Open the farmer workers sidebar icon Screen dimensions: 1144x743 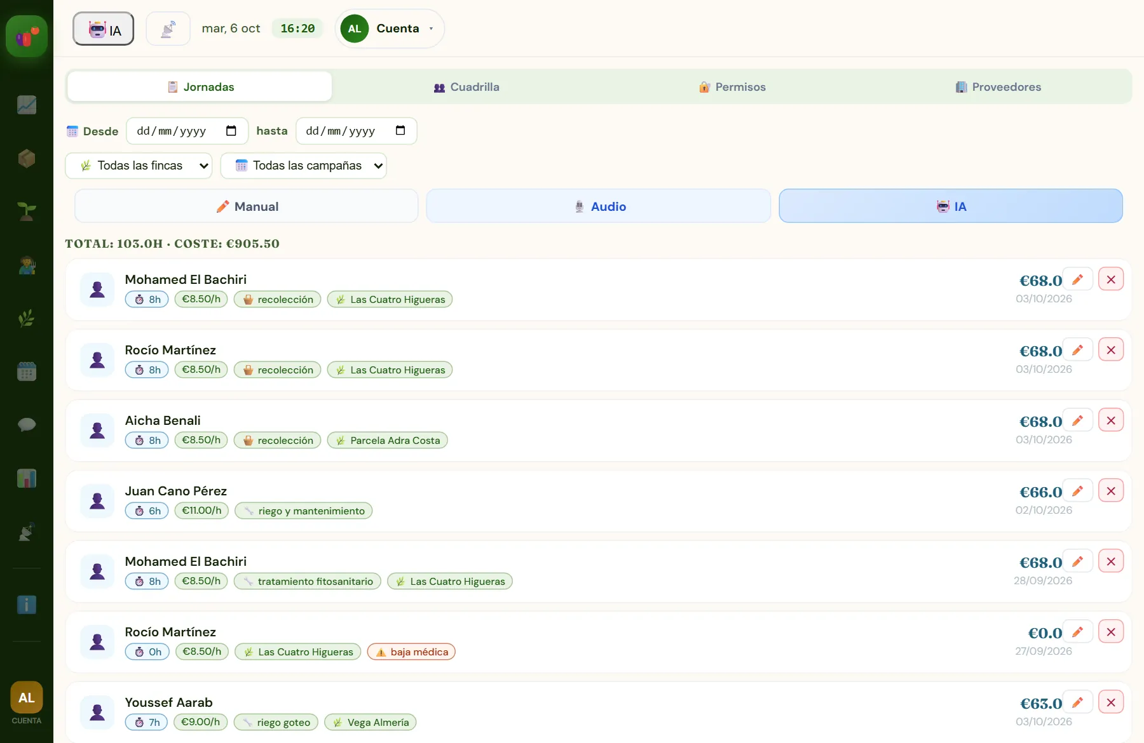tap(27, 265)
